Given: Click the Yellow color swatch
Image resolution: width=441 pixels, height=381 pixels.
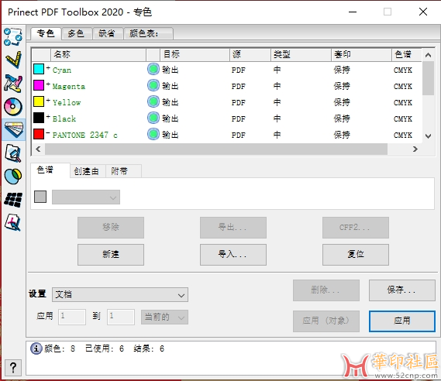Looking at the screenshot, I should coord(39,101).
